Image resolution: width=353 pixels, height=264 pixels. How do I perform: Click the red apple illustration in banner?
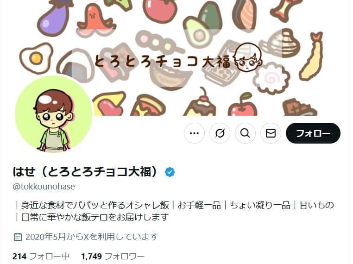click(x=242, y=106)
